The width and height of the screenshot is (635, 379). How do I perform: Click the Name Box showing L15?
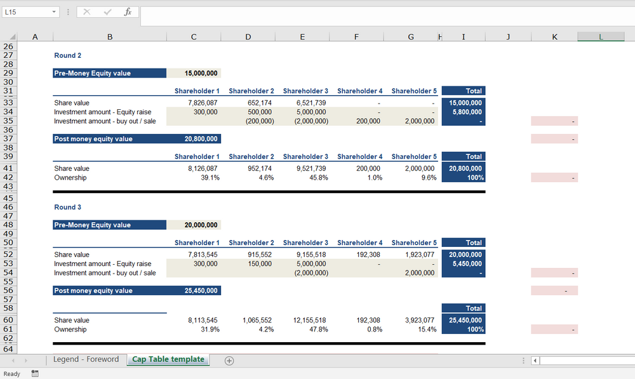[25, 12]
